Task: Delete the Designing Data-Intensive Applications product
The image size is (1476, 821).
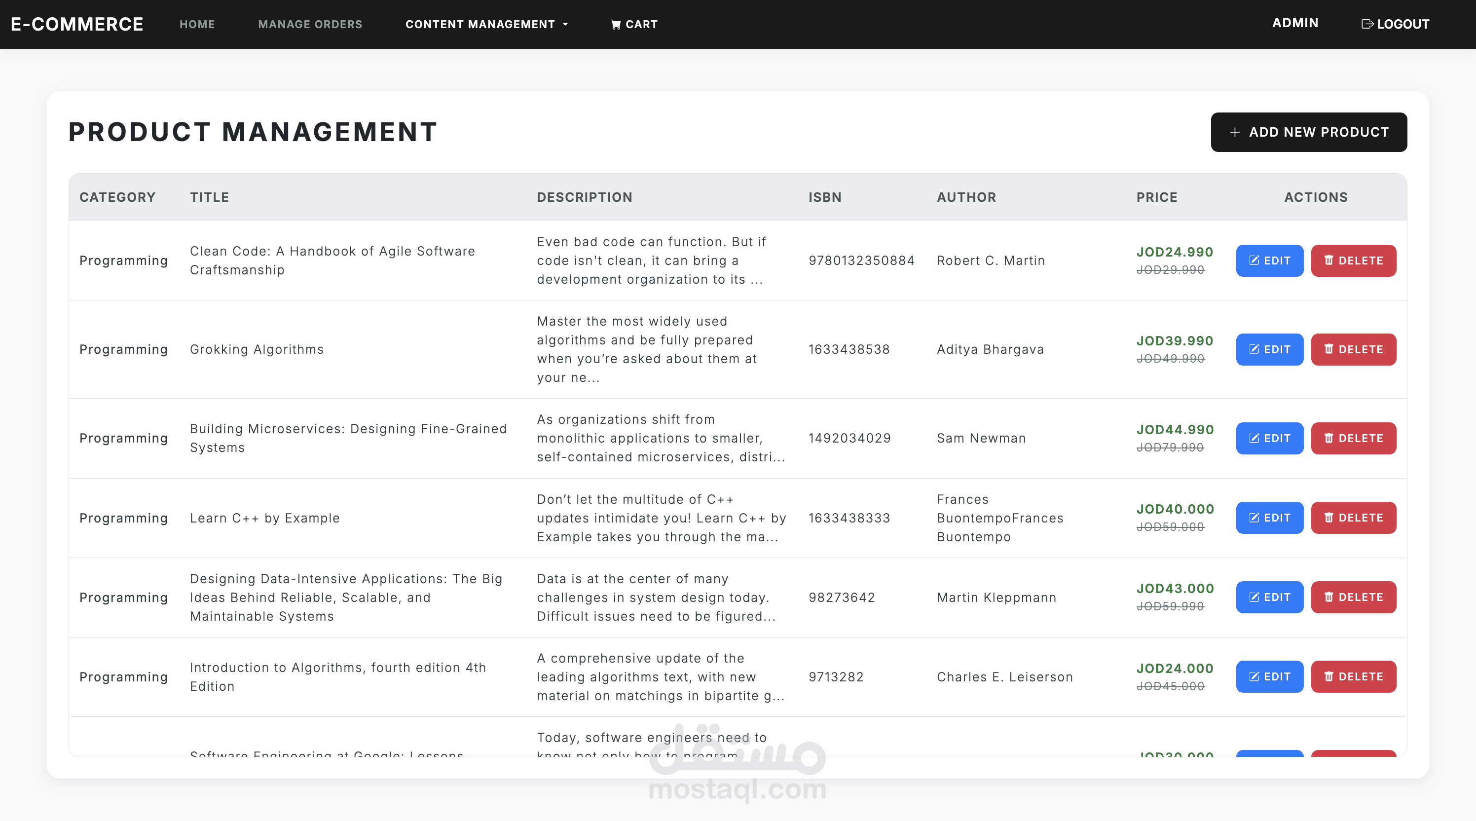Action: (x=1353, y=597)
